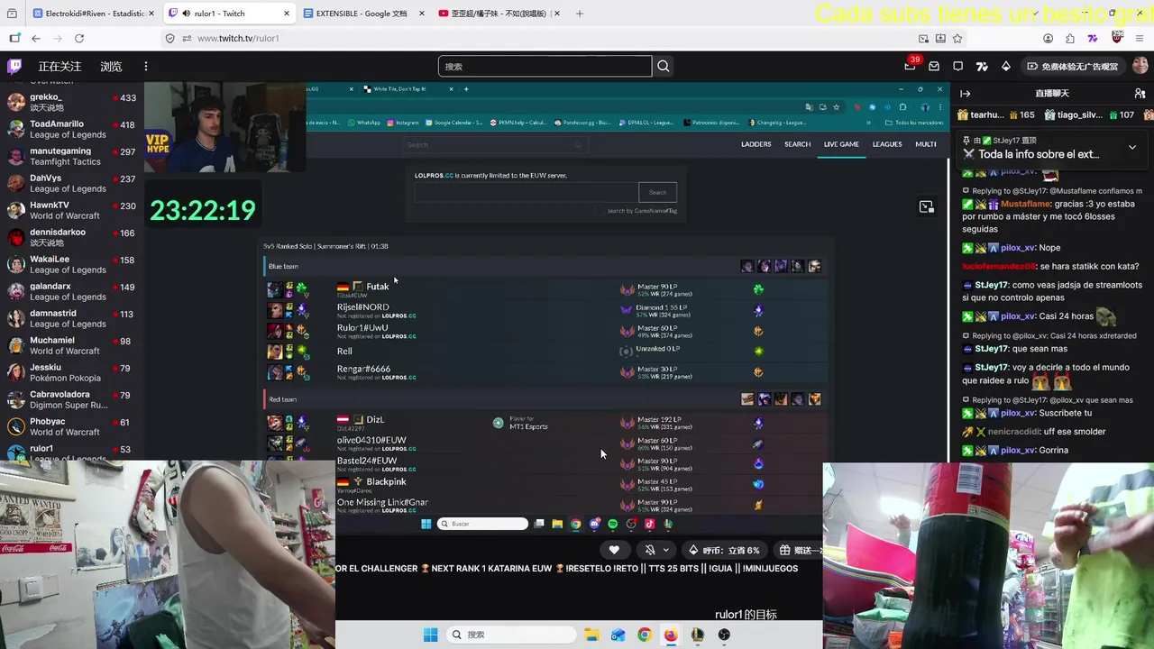The width and height of the screenshot is (1154, 649).
Task: Open OBS Studio from the taskbar
Action: [x=724, y=635]
